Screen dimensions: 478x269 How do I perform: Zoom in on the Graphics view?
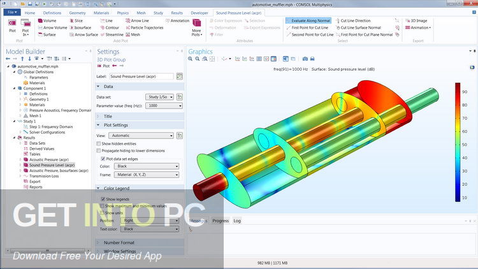coord(190,59)
